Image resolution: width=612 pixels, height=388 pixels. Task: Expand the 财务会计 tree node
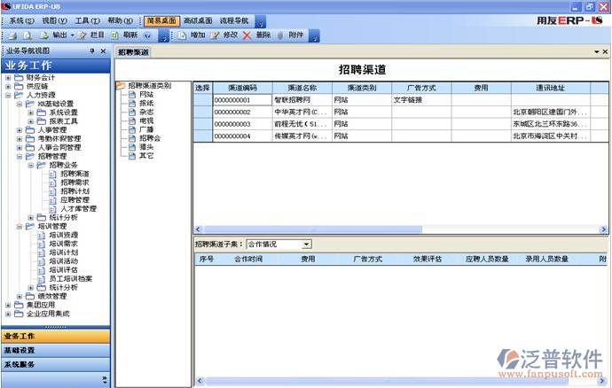(x=8, y=77)
